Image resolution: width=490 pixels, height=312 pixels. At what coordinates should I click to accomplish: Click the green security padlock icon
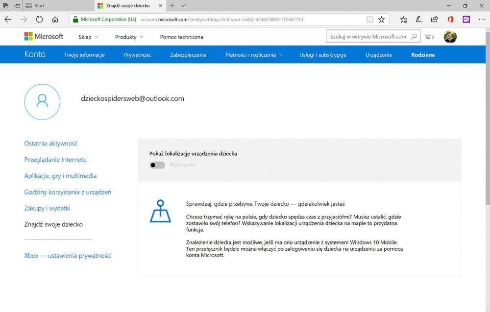[x=75, y=20]
